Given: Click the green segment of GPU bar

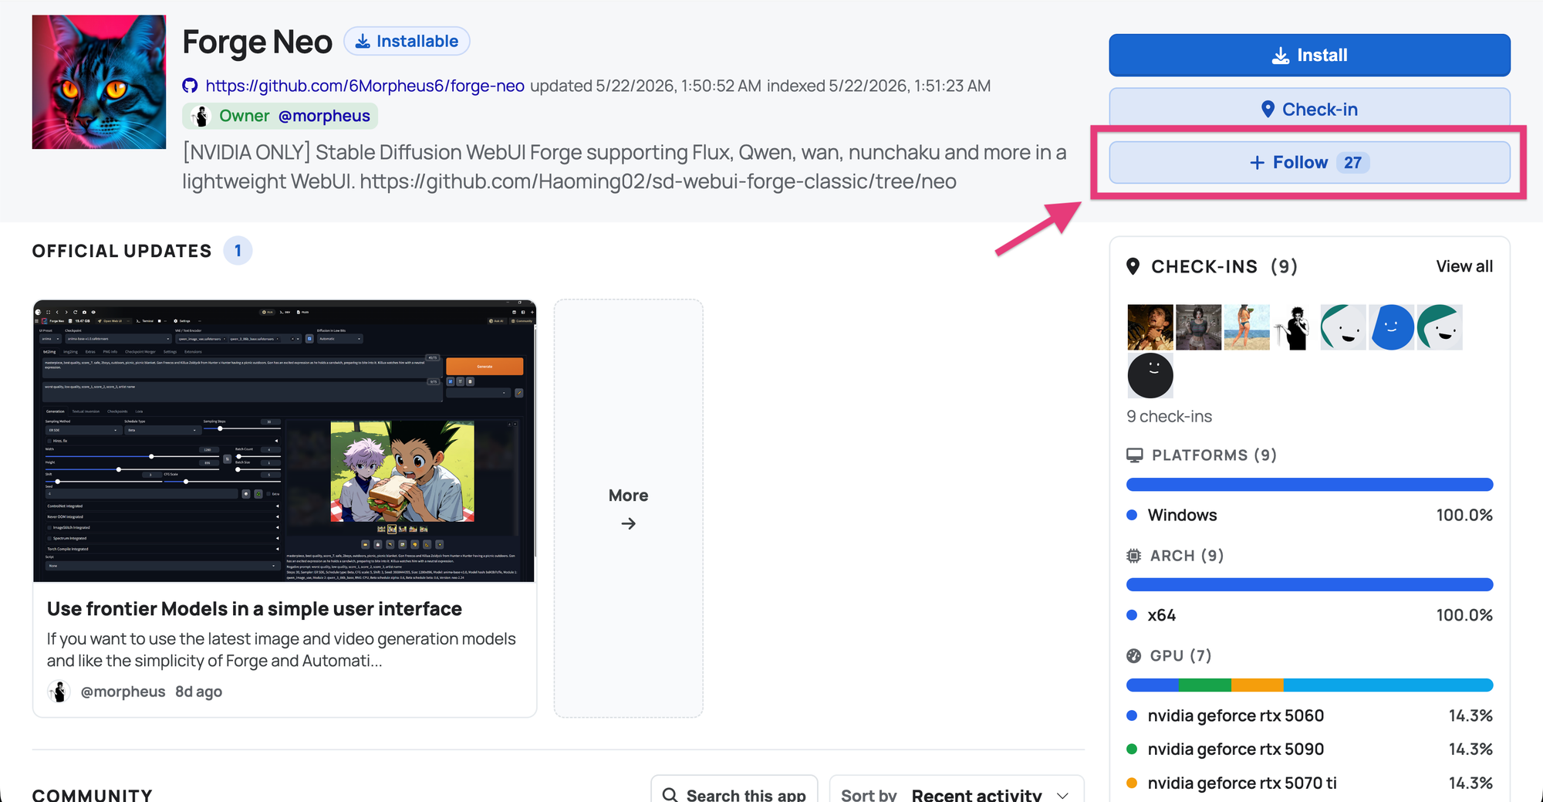Looking at the screenshot, I should click(1205, 685).
